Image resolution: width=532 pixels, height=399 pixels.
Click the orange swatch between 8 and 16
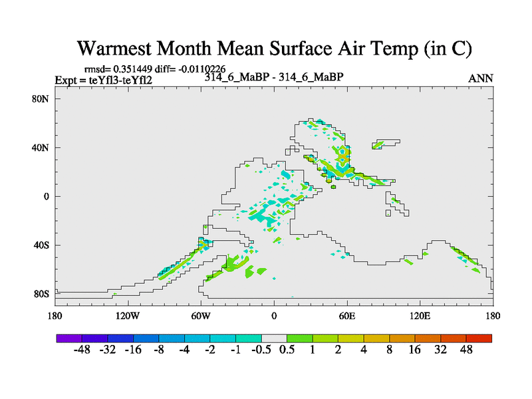[x=402, y=338]
